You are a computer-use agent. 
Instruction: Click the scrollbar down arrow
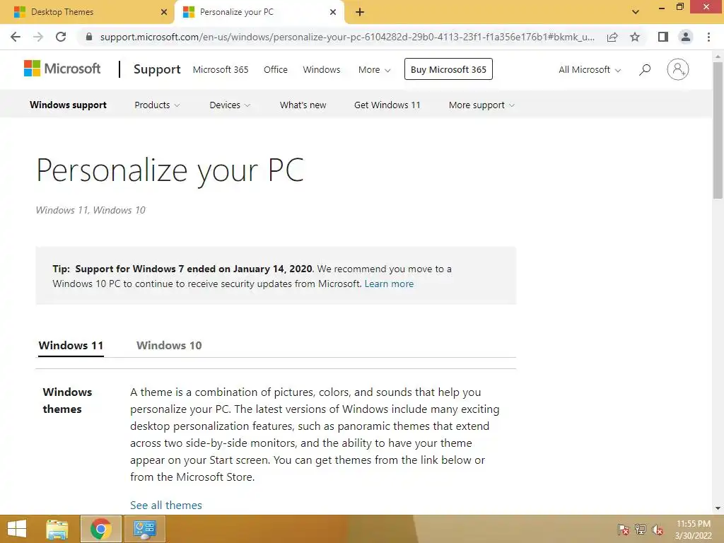click(718, 508)
